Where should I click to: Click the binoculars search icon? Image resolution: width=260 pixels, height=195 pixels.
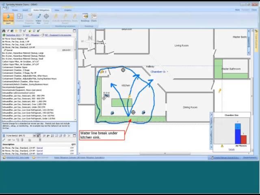4,31
